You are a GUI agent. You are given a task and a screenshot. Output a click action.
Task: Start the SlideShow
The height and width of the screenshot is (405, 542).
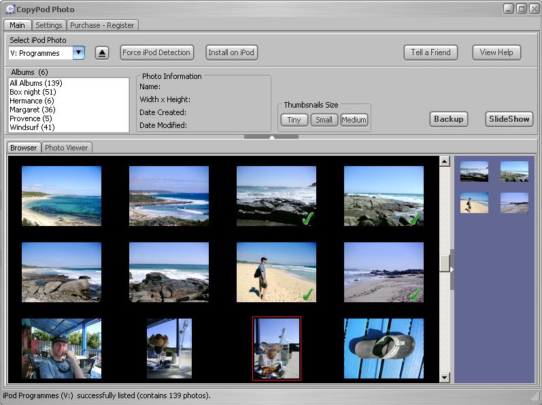tap(509, 119)
